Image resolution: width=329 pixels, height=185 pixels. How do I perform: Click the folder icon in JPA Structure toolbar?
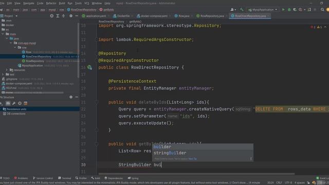[8, 103]
